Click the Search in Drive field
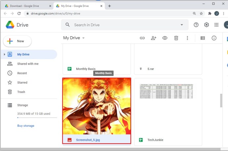This screenshot has height=151, width=228. (125, 25)
